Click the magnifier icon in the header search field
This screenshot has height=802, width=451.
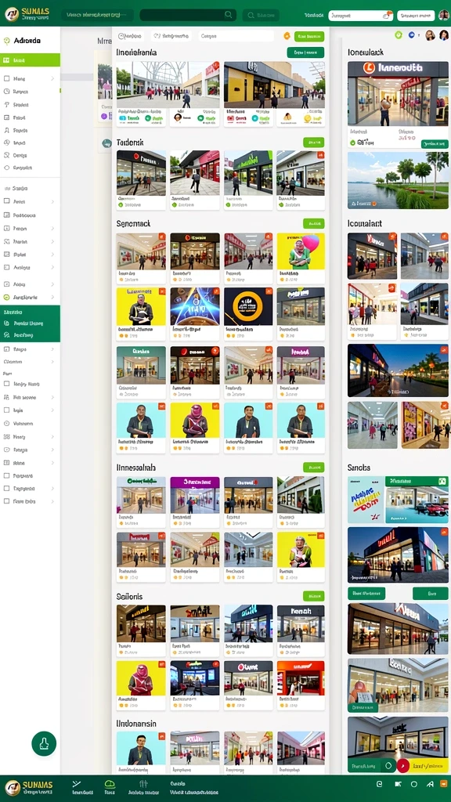229,16
